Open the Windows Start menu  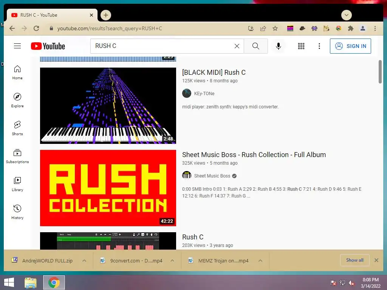[x=9, y=282]
